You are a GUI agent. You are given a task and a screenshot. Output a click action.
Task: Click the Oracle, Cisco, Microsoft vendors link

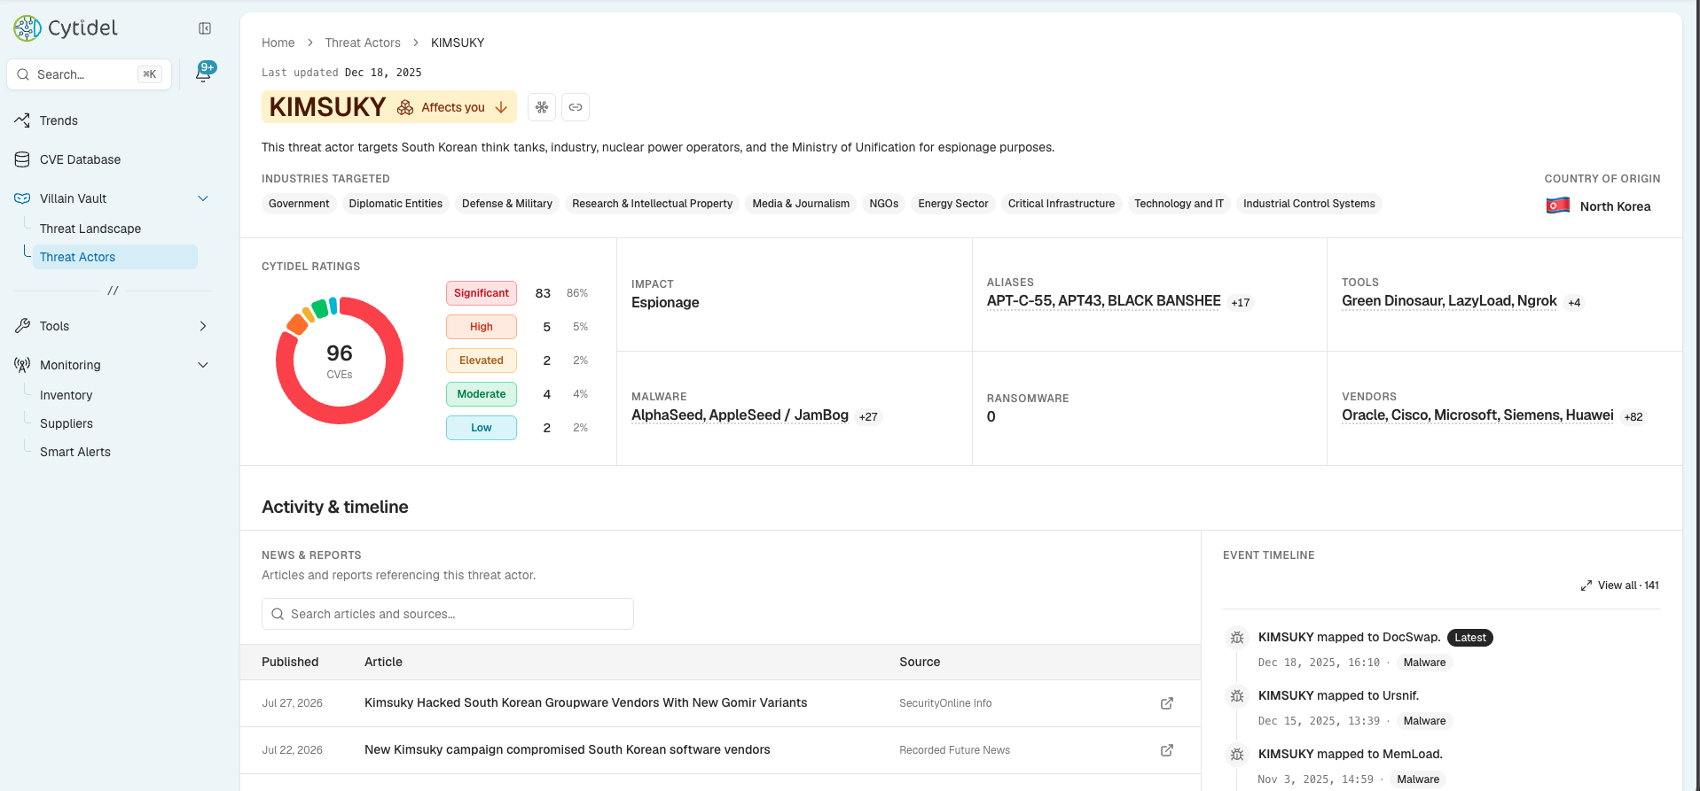tap(1477, 415)
